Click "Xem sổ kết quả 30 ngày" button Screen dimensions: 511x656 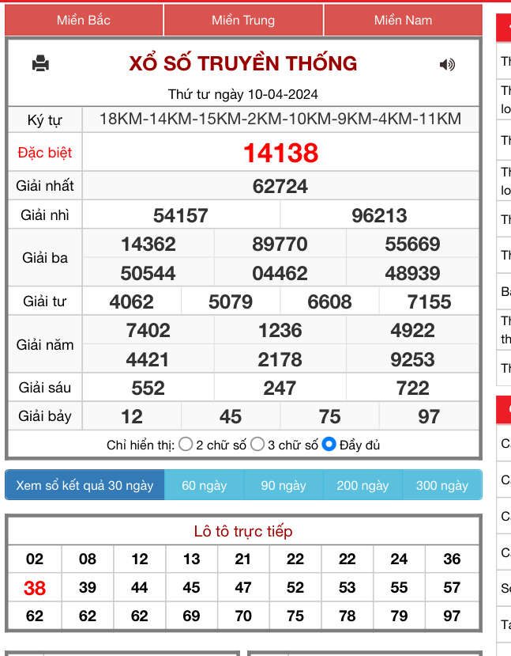[85, 485]
